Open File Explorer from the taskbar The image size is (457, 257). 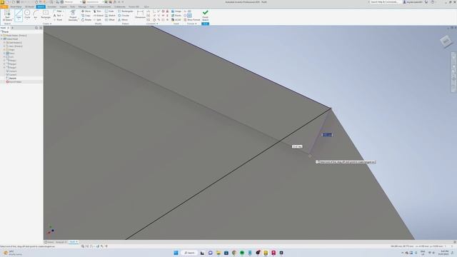pyautogui.click(x=219, y=253)
